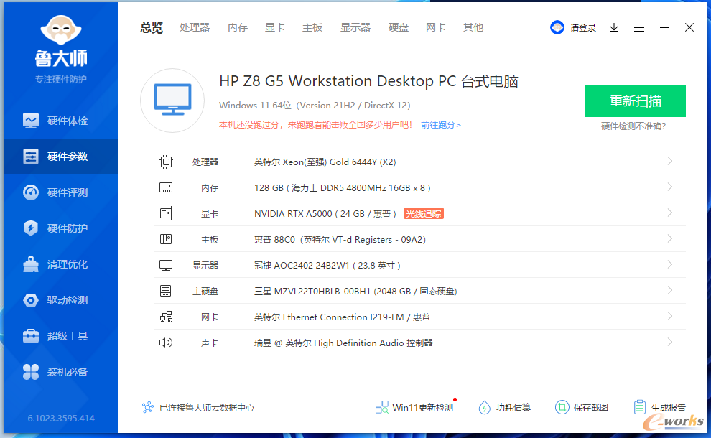Select the 三星 MZVL22T0HBLB disk text

(355, 291)
